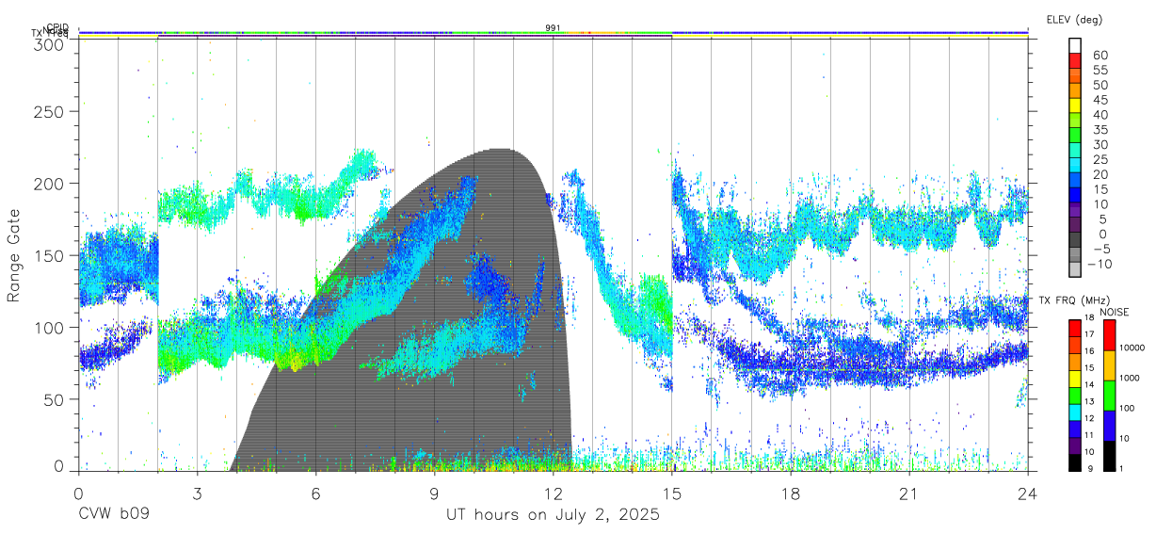Click the '12' hour tick label on the x-axis
This screenshot has width=1156, height=534.
pyautogui.click(x=554, y=494)
